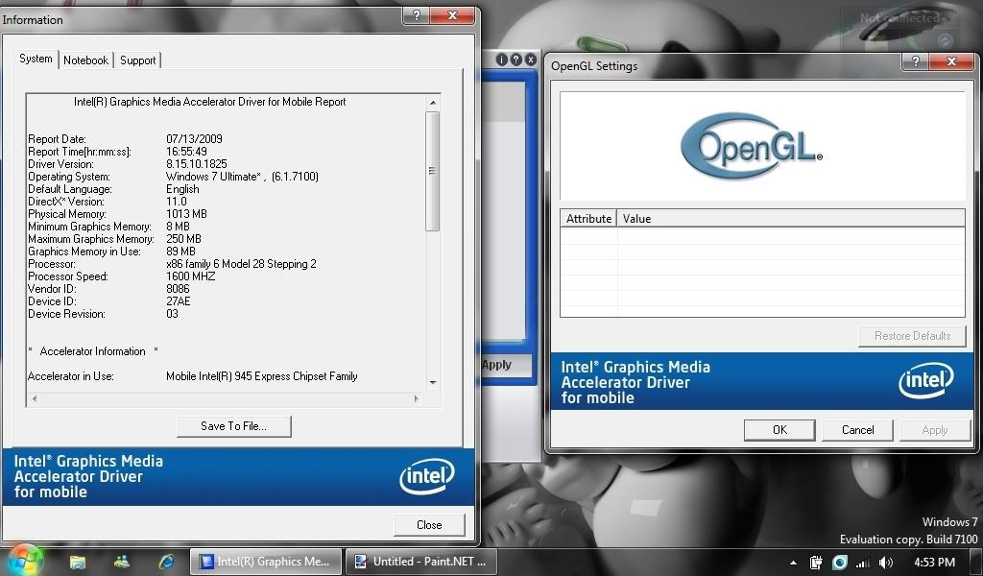Click the Intel logo in the Information window banner
The height and width of the screenshot is (576, 983).
(x=427, y=477)
